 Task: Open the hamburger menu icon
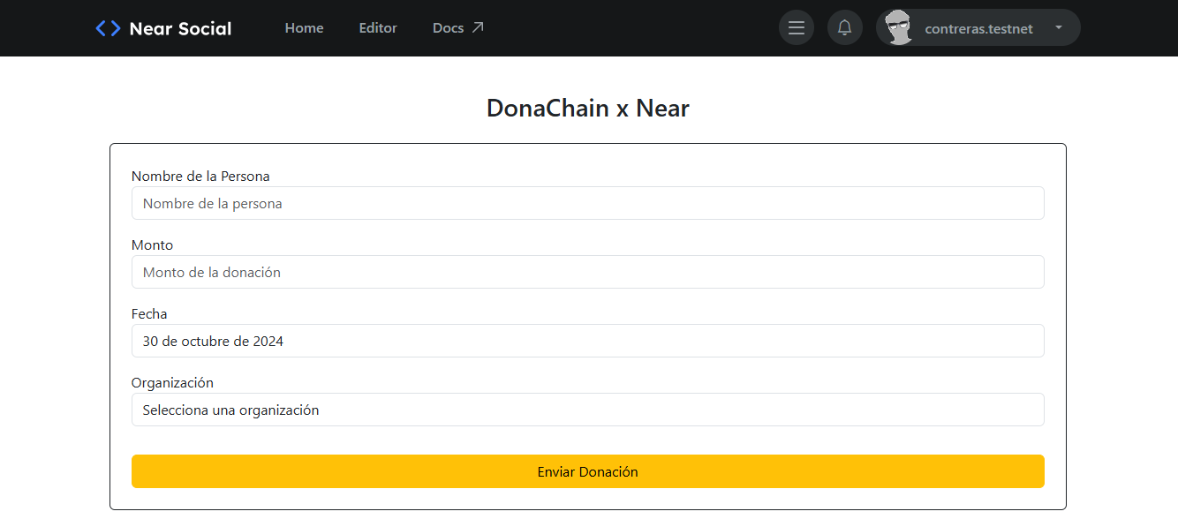coord(796,27)
